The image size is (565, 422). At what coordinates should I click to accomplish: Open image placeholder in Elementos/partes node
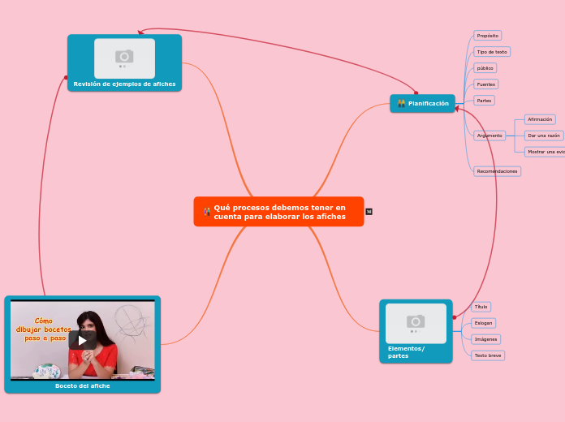click(x=416, y=323)
